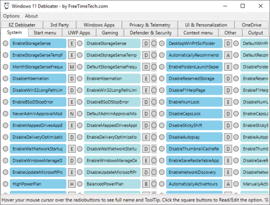Click the EnableNetworkDiscovery option label
Screen dimensions: 270x205
[194, 172]
